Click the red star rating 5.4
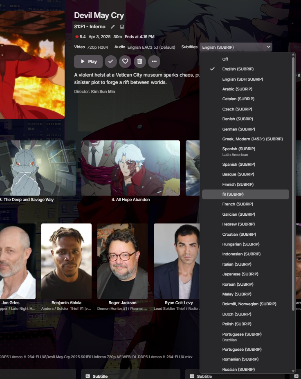301x379 pixels. [80, 37]
